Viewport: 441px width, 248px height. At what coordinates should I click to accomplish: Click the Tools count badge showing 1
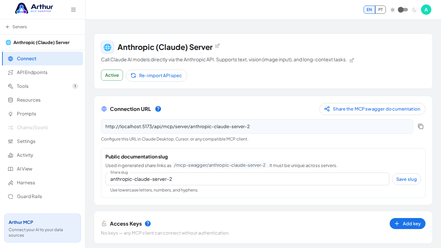[75, 86]
